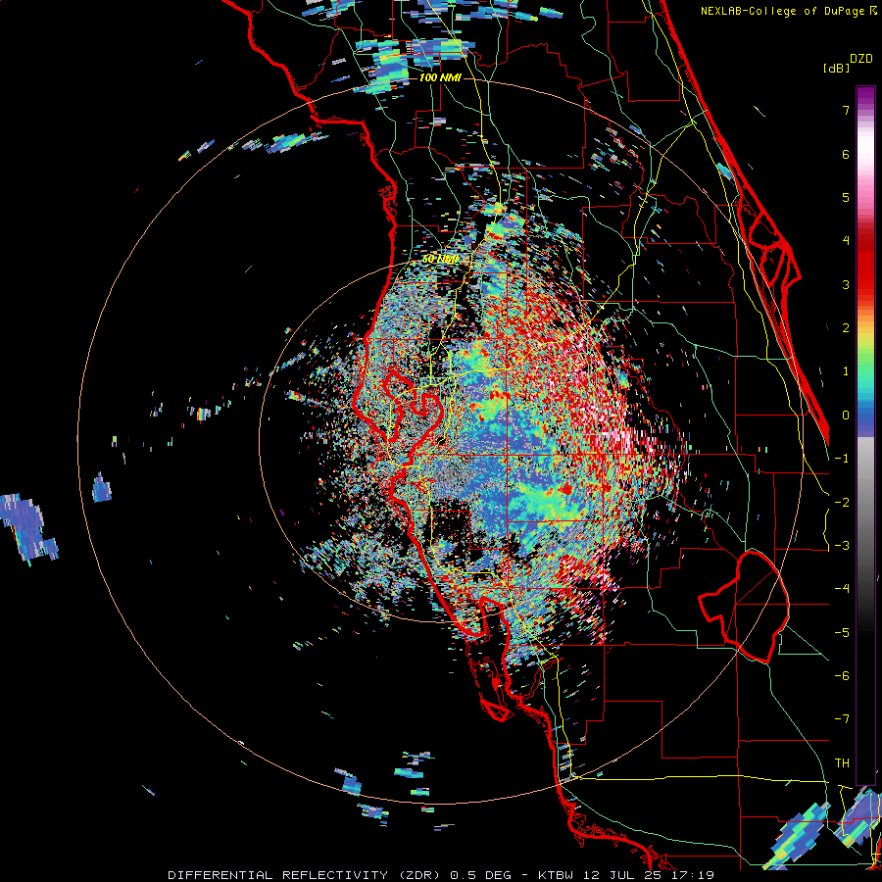Click the ZDR color scale bar

pyautogui.click(x=865, y=435)
